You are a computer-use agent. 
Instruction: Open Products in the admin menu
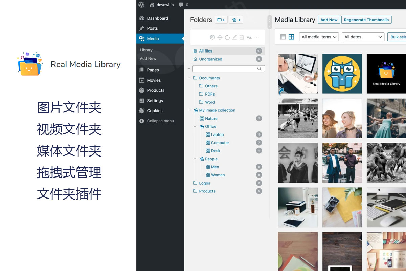coord(156,90)
